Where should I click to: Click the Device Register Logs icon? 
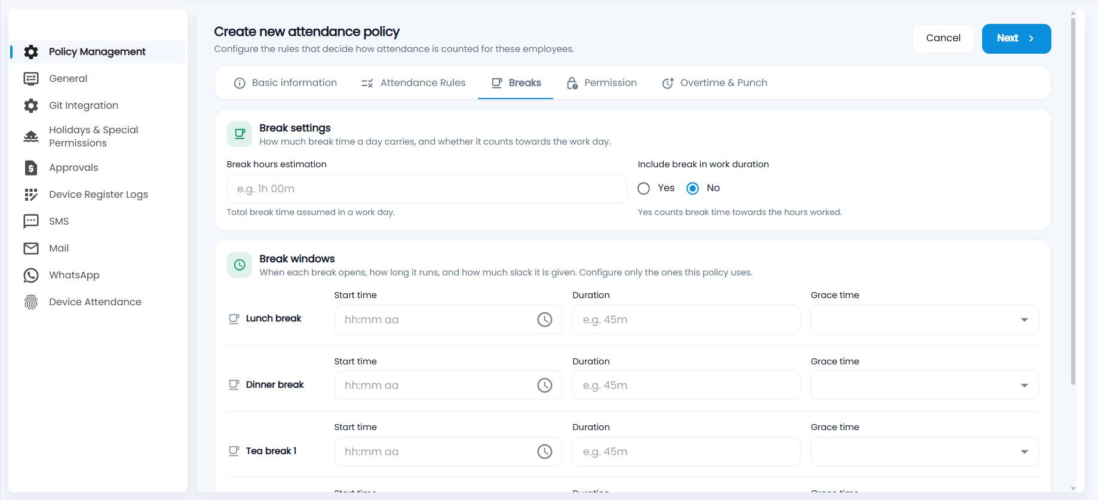tap(31, 195)
